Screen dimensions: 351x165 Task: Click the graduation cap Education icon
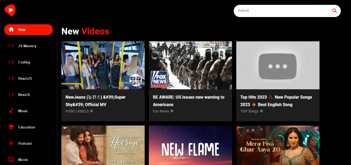coord(11,127)
